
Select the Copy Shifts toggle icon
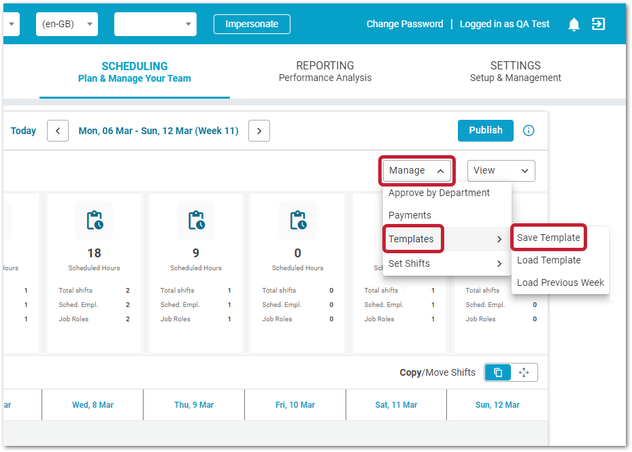(x=498, y=372)
